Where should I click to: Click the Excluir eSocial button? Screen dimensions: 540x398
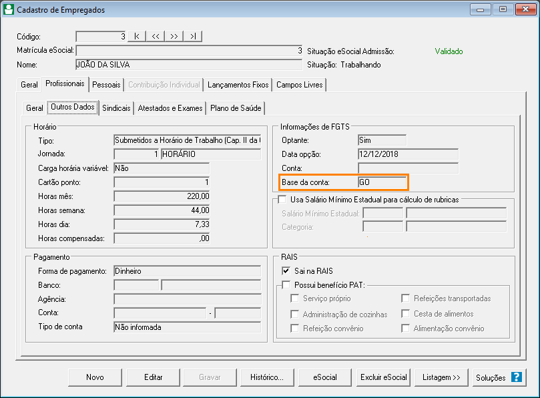384,377
